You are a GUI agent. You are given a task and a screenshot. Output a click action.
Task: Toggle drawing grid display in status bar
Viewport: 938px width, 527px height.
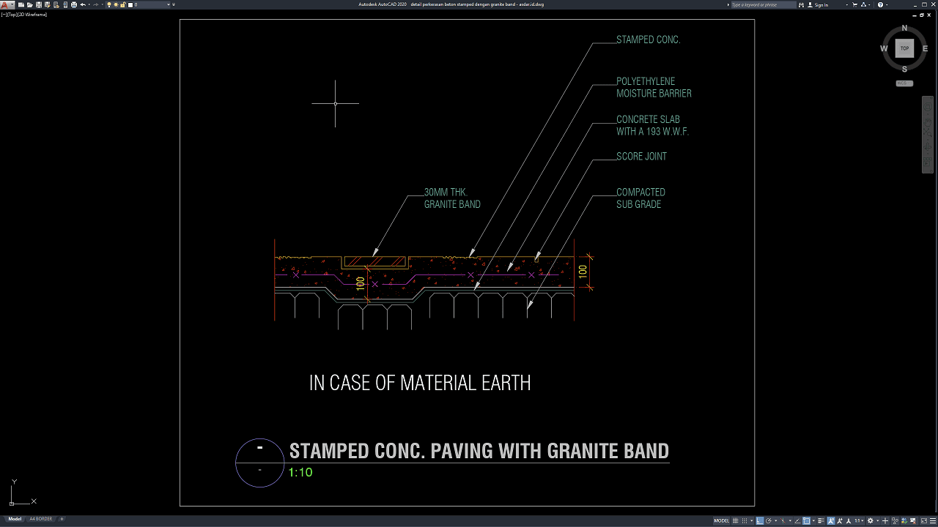click(x=736, y=521)
